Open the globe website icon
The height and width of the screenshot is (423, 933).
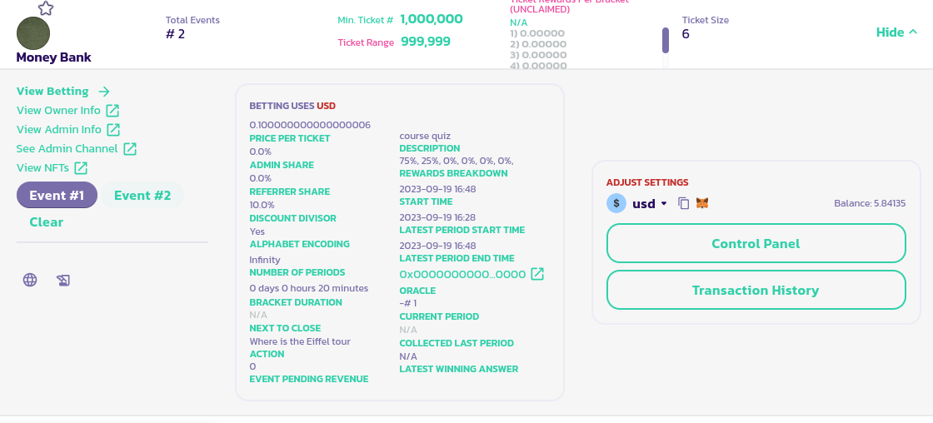pyautogui.click(x=30, y=280)
